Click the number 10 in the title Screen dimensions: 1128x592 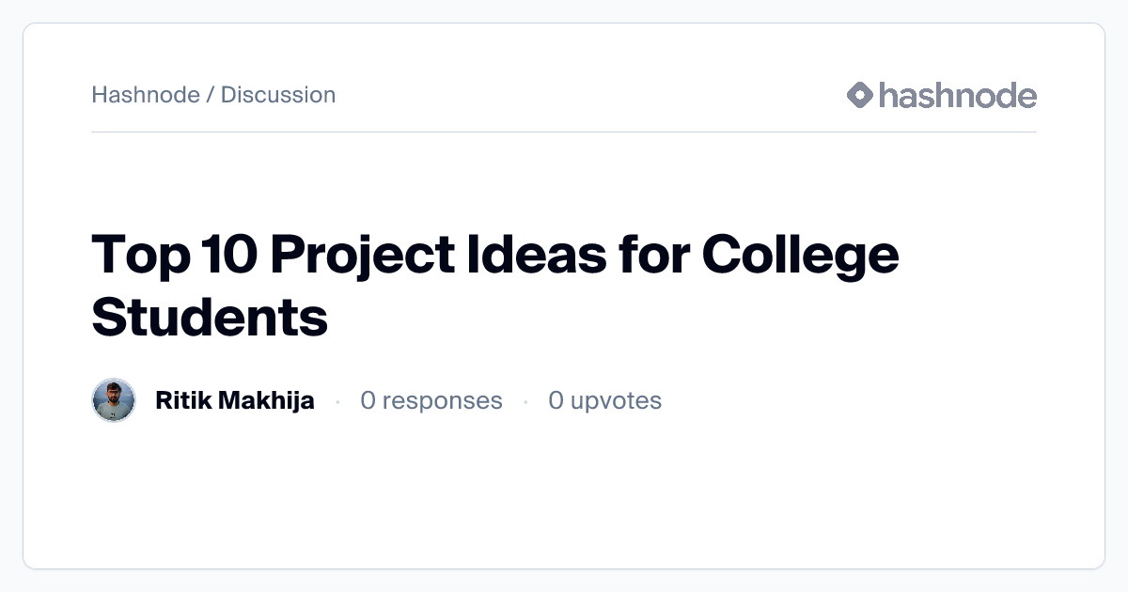click(x=217, y=255)
